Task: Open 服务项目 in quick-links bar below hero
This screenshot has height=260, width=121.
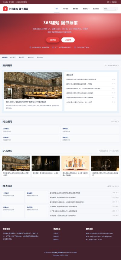Action: (x=21, y=57)
